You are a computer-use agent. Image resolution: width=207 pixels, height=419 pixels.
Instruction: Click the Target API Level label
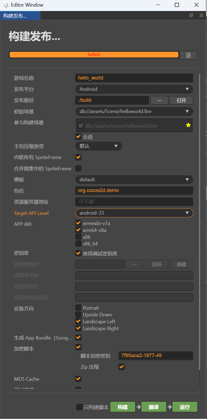coord(31,213)
